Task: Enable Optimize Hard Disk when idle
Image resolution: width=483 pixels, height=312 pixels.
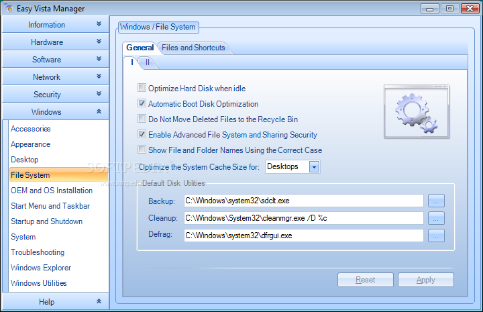Action: (x=142, y=88)
